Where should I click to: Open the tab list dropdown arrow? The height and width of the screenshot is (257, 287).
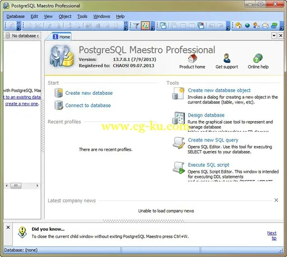(274, 35)
